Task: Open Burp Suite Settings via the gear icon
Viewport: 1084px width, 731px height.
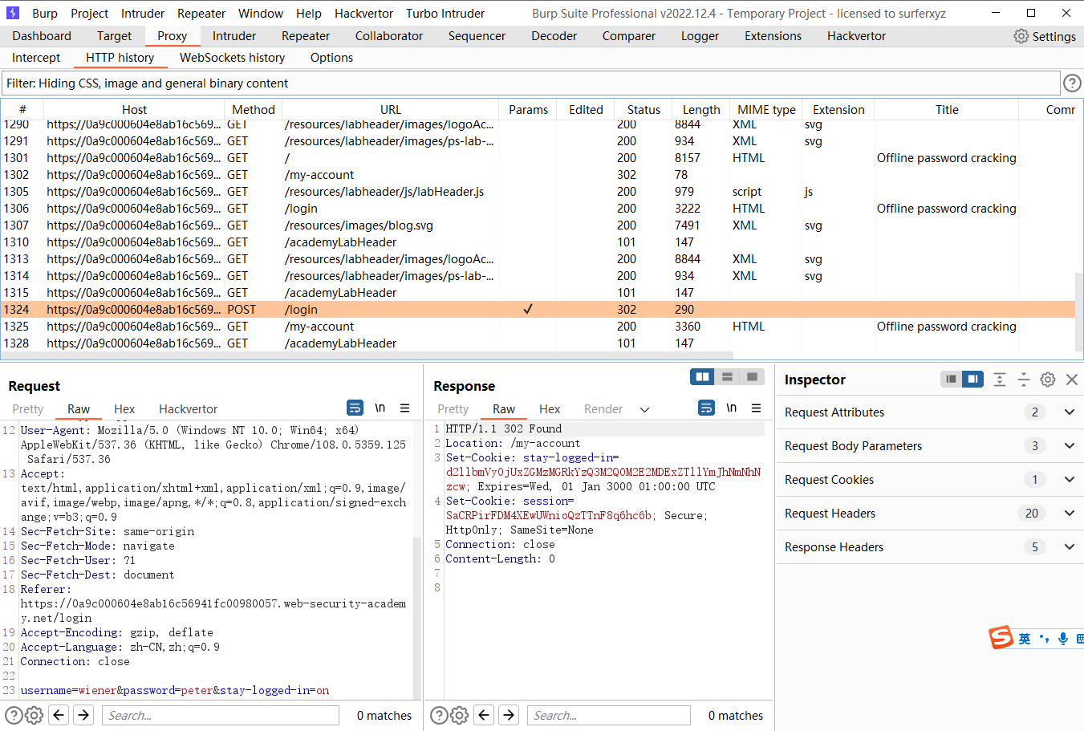Action: [1021, 36]
